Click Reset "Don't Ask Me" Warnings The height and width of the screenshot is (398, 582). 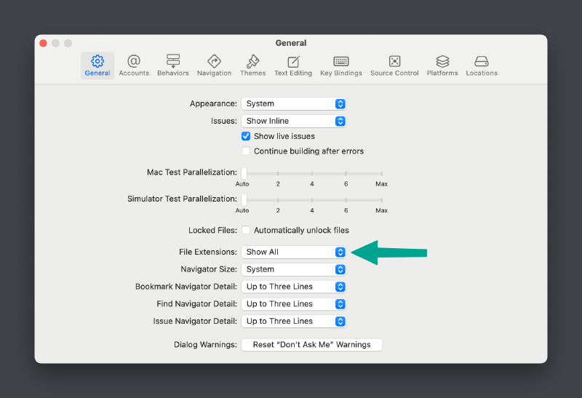[x=312, y=345]
